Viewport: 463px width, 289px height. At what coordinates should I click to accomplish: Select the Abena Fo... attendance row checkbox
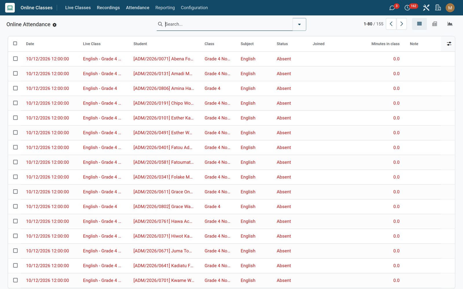[x=15, y=59]
